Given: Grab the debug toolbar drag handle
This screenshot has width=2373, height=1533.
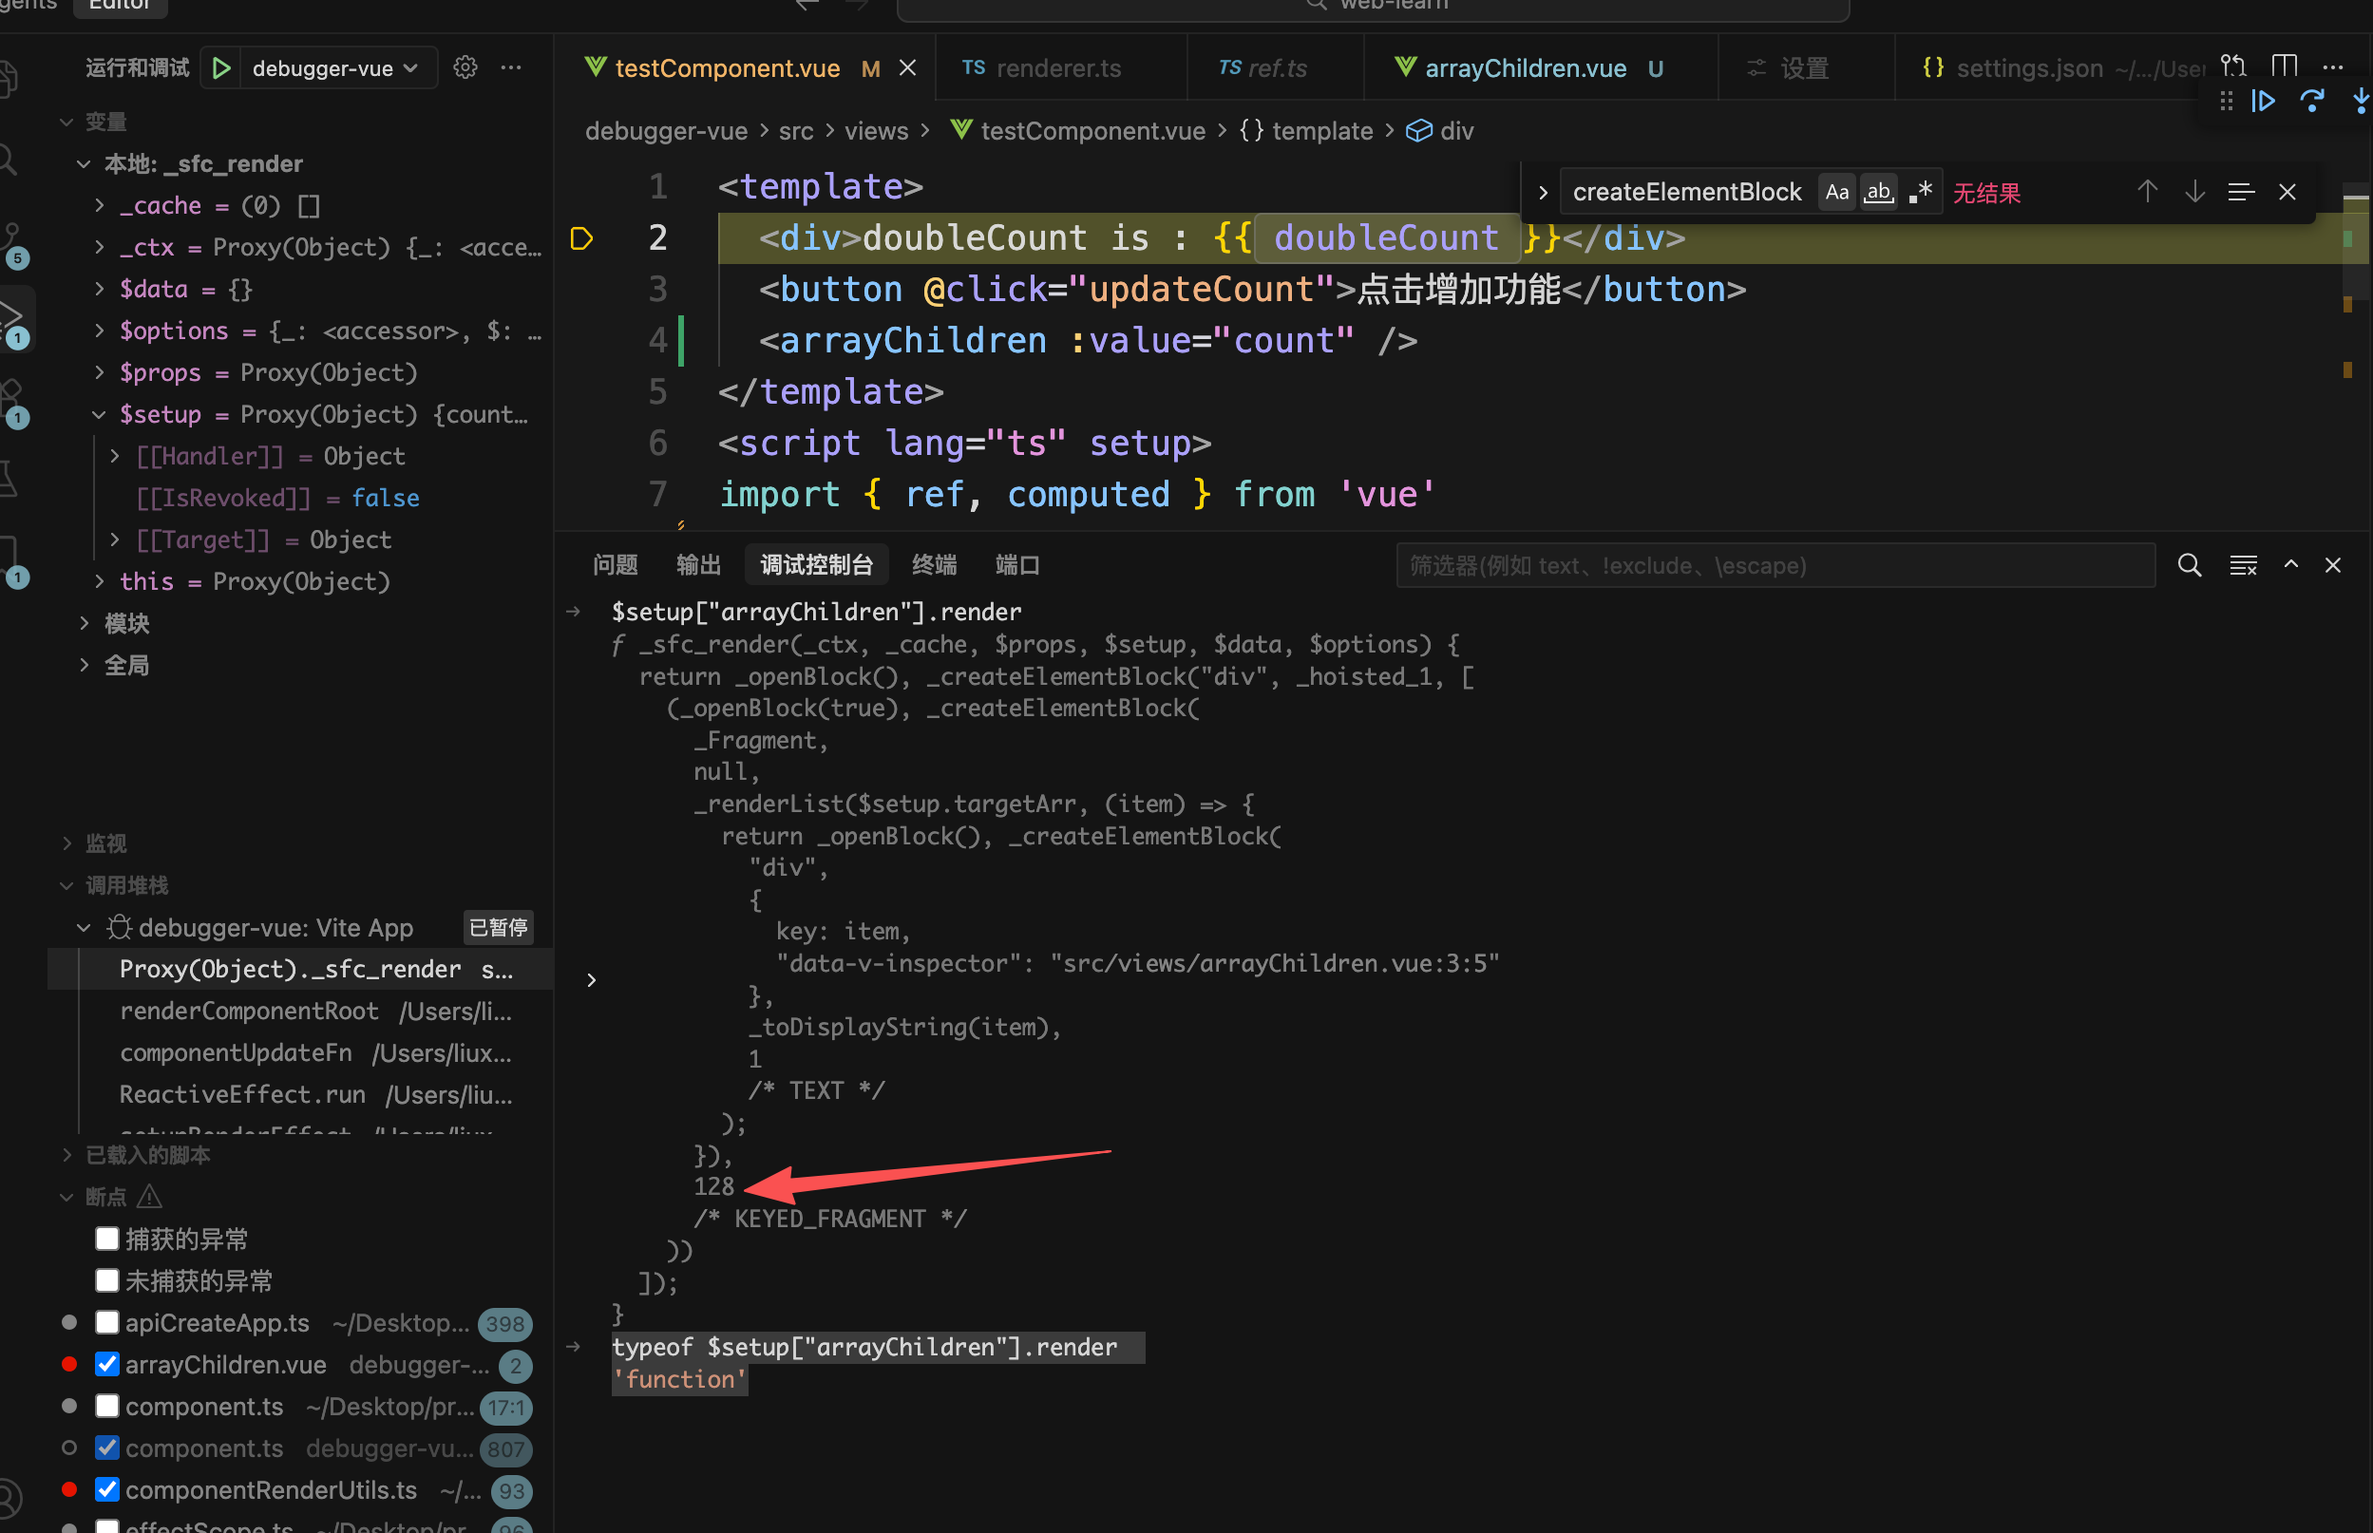Looking at the screenshot, I should click(2227, 101).
